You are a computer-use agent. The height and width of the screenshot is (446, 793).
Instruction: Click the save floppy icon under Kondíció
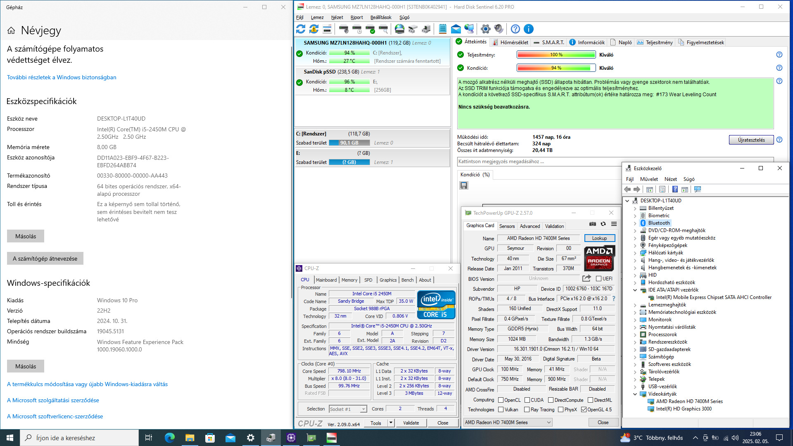point(464,185)
